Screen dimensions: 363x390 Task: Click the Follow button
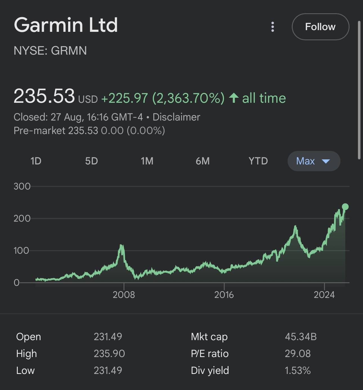point(320,27)
